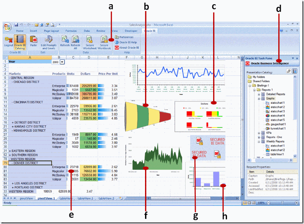Click the Undo icon in quick access toolbar

point(21,25)
